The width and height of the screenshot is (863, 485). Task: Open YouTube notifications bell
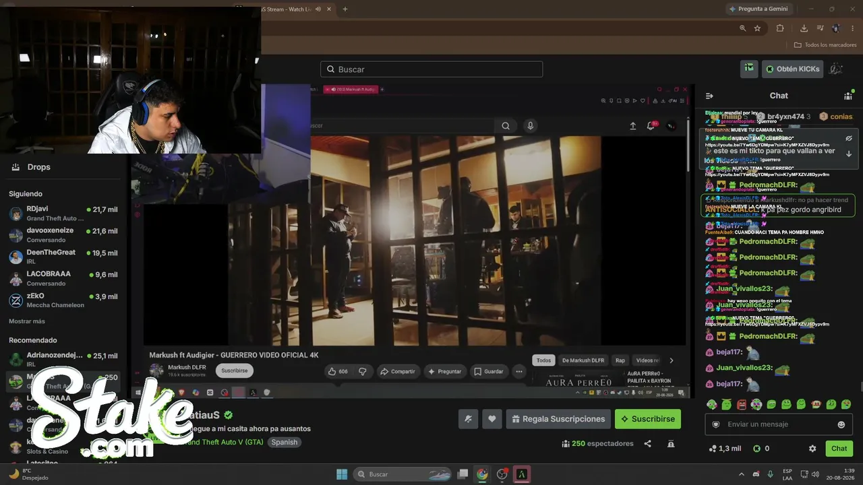click(651, 126)
